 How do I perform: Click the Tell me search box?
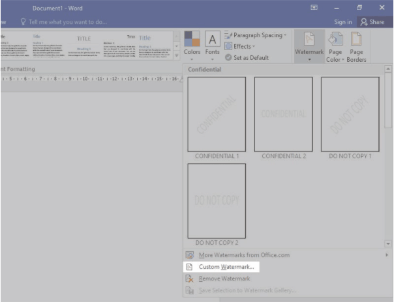point(64,21)
